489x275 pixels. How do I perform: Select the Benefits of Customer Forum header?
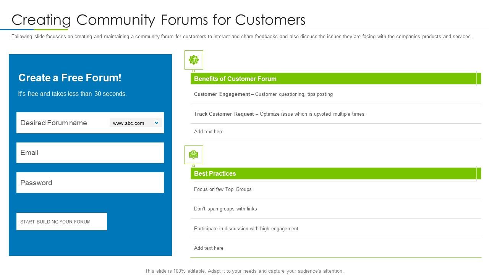(336, 79)
